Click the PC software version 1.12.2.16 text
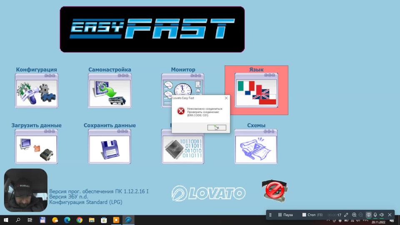The width and height of the screenshot is (400, 225). pyautogui.click(x=99, y=191)
